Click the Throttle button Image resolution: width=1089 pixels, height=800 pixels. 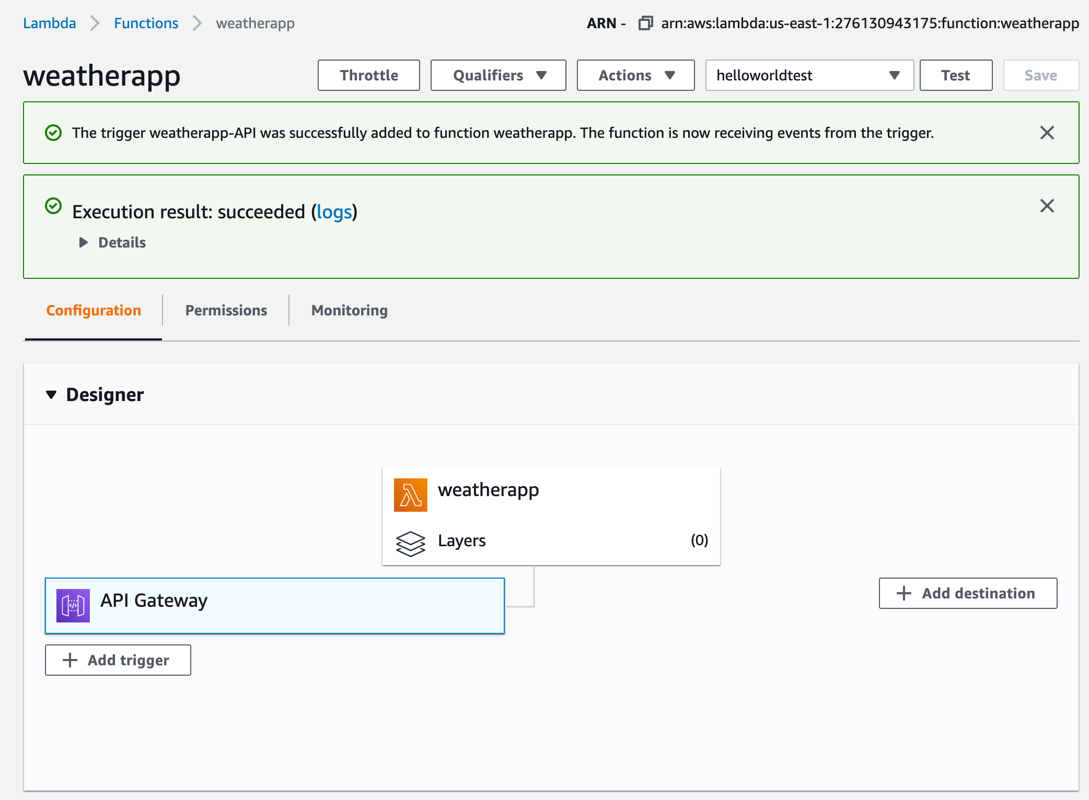point(368,75)
